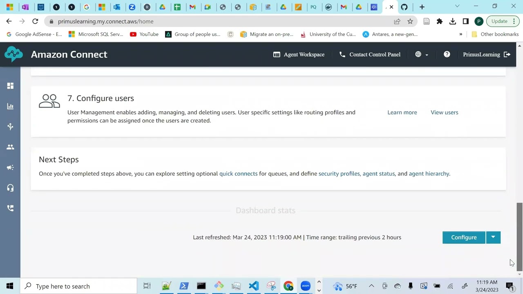Viewport: 523px width, 294px height.
Task: Follow the View users link
Action: point(445,112)
